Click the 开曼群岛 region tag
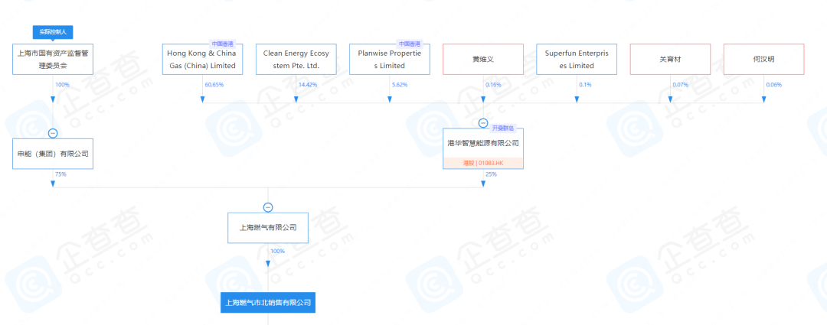 (504, 128)
